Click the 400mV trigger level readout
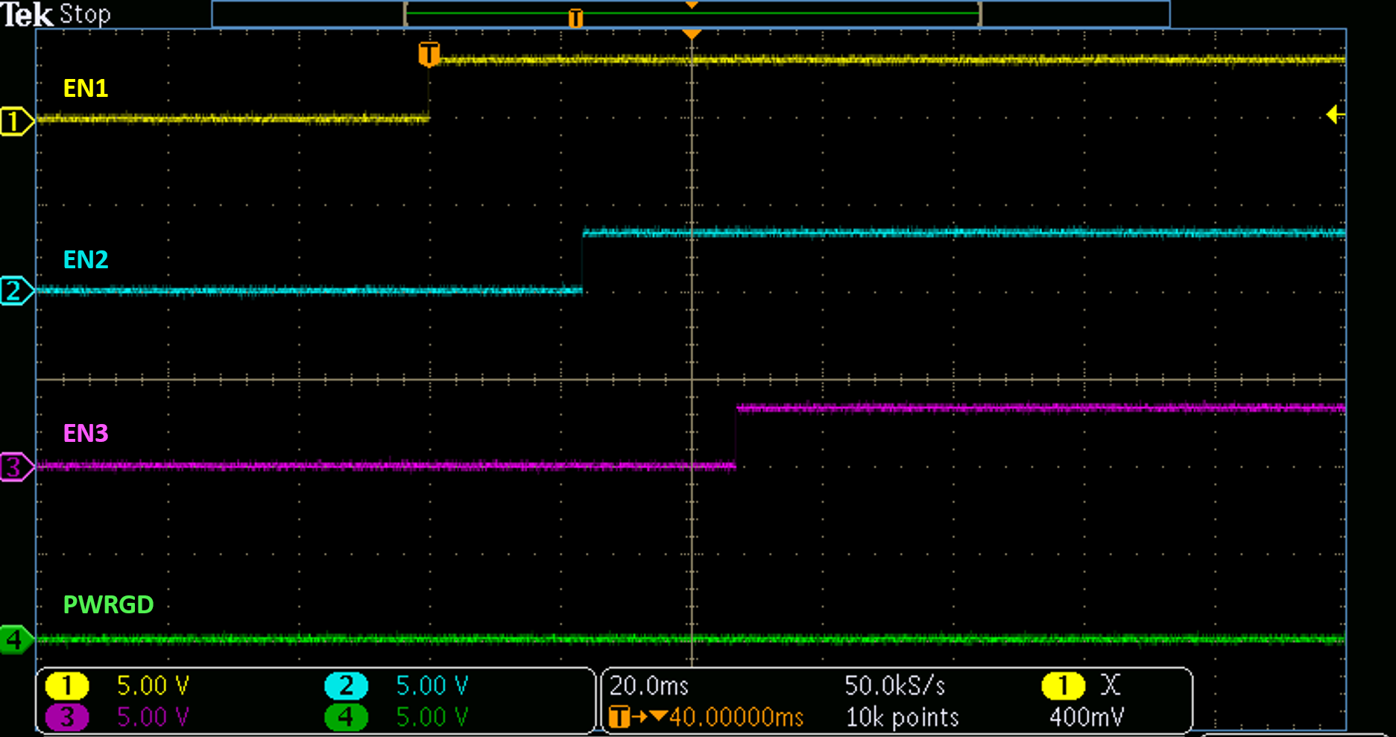 (x=1086, y=717)
